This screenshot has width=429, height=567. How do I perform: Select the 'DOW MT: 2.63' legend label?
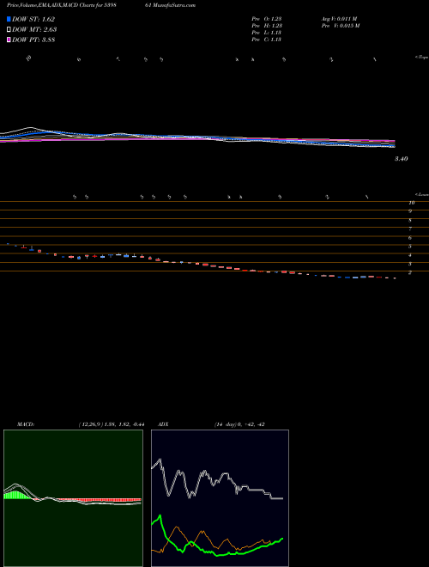click(34, 30)
